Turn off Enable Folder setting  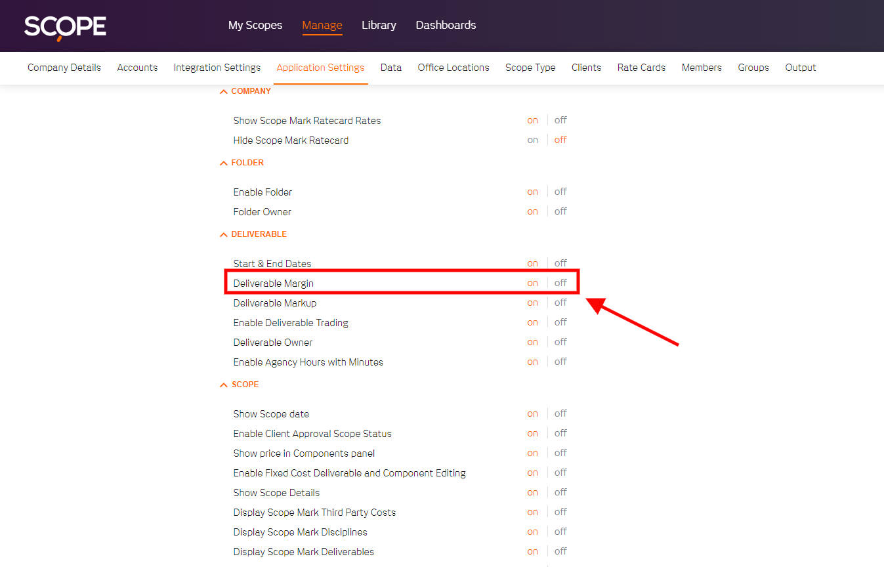(x=560, y=192)
